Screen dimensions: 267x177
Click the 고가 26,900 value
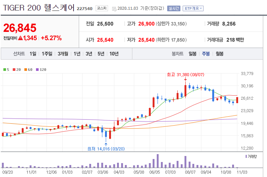[146, 24]
